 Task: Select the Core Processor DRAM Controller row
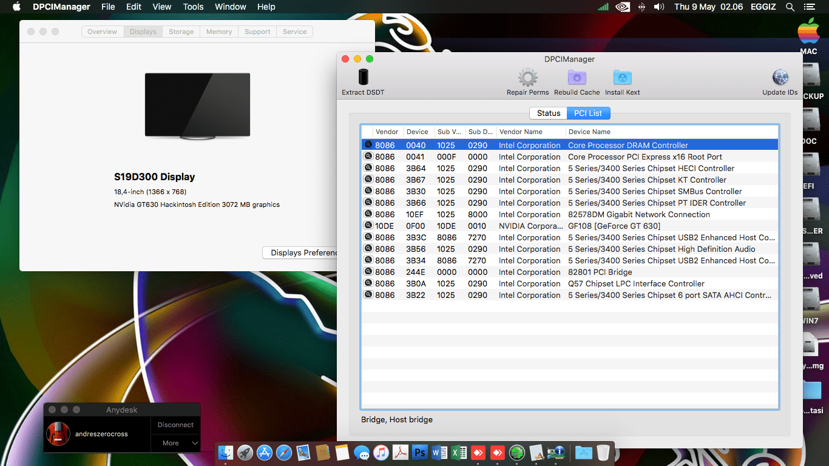[570, 145]
